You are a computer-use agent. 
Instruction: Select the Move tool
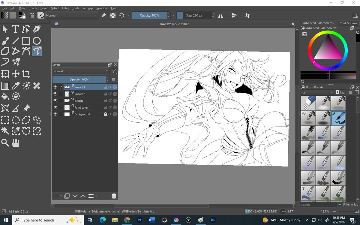(x=16, y=73)
